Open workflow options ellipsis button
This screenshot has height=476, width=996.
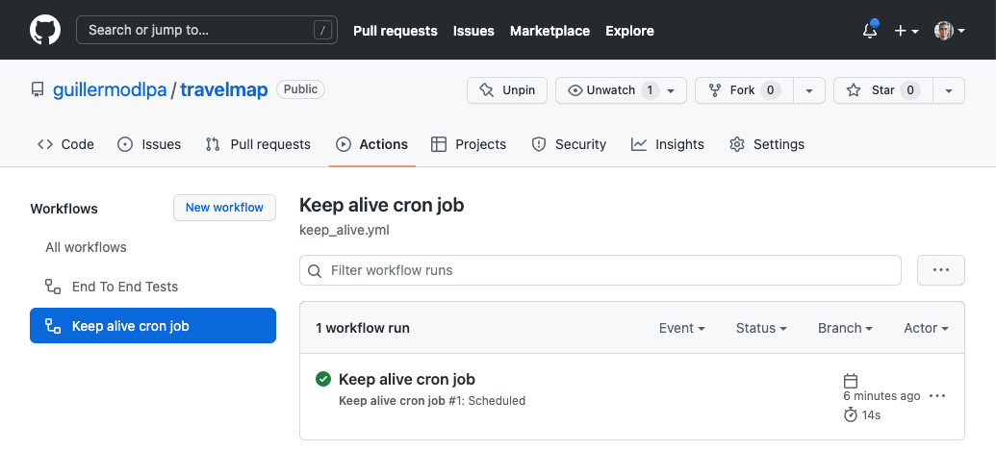click(940, 270)
